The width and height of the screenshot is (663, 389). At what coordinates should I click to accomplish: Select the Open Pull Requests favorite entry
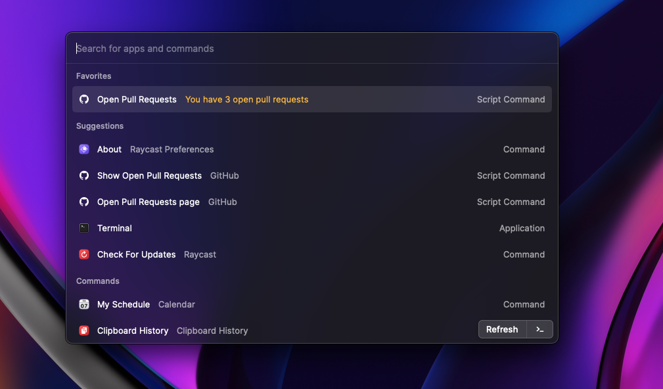(x=137, y=99)
